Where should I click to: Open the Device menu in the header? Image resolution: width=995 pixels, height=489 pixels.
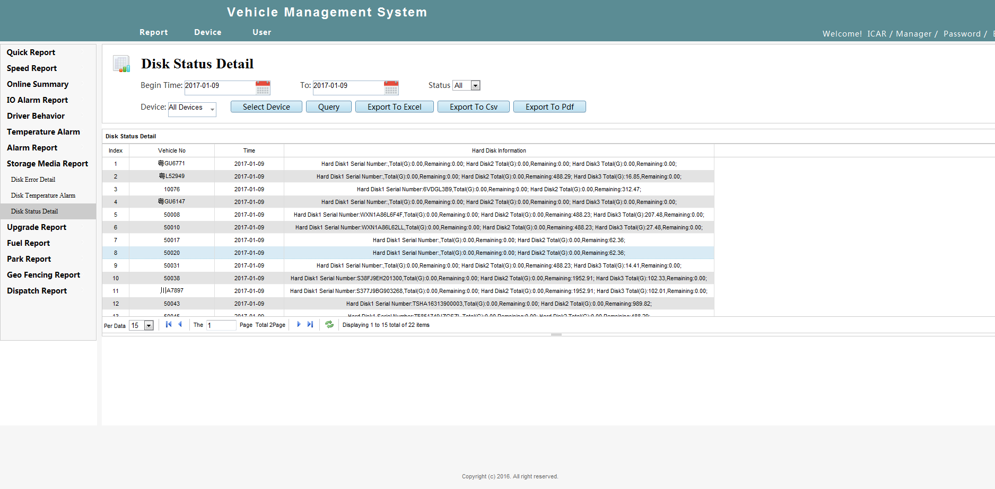coord(207,32)
